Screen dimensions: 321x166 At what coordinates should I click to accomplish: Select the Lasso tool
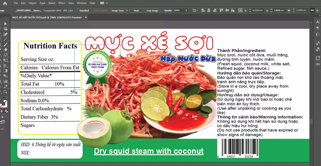[6, 29]
